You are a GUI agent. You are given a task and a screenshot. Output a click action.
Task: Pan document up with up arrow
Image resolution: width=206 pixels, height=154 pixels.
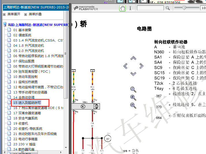[133, 58]
